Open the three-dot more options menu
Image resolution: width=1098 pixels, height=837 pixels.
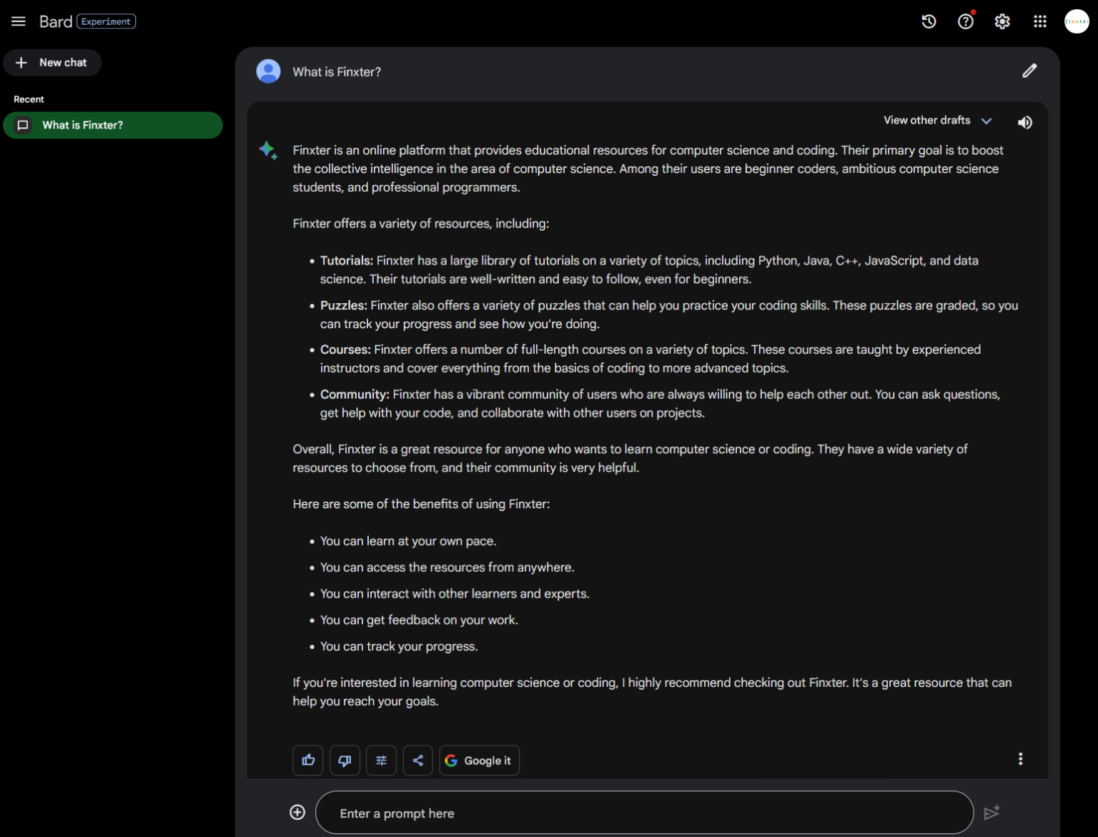point(1020,758)
